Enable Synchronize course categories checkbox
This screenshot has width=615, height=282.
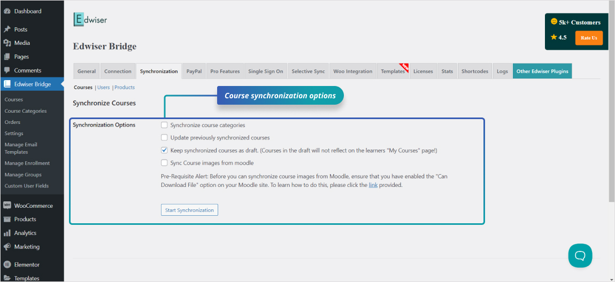click(164, 126)
